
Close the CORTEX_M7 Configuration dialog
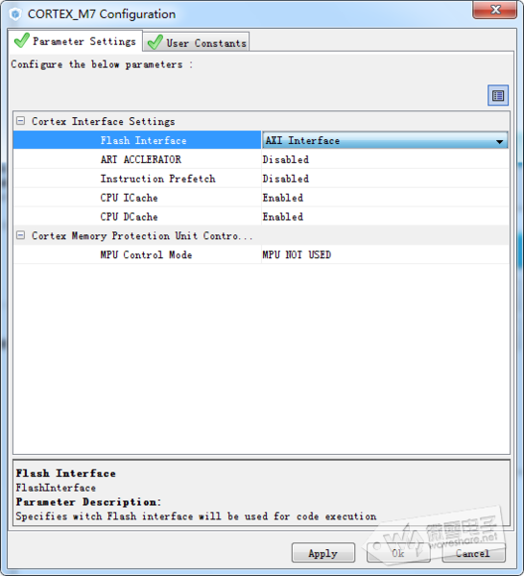494,10
